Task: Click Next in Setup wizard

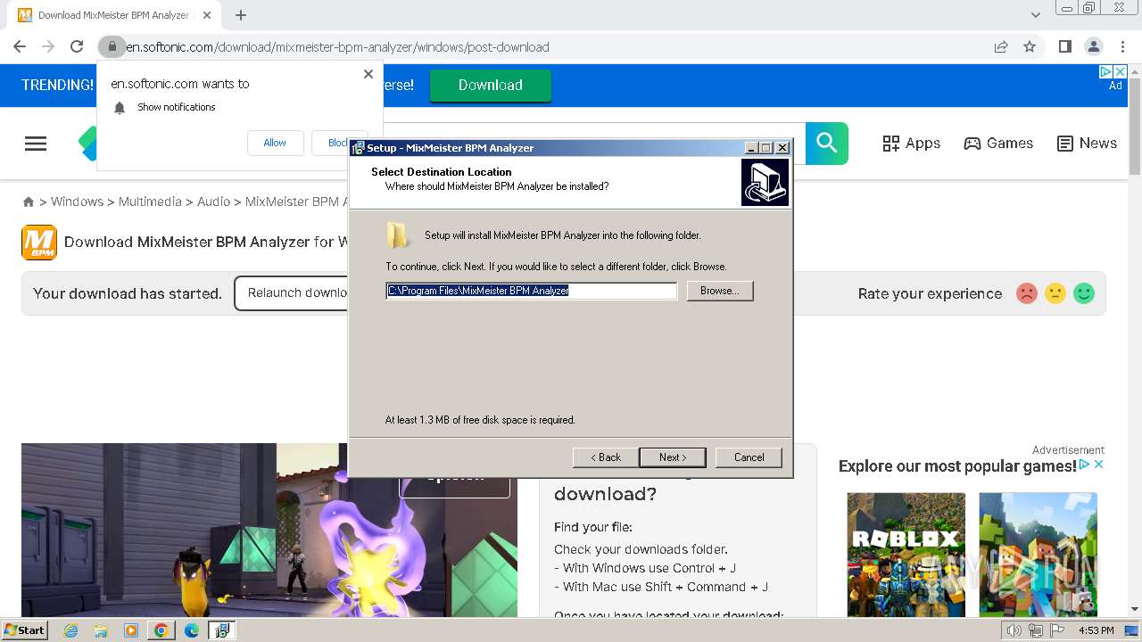Action: [673, 457]
